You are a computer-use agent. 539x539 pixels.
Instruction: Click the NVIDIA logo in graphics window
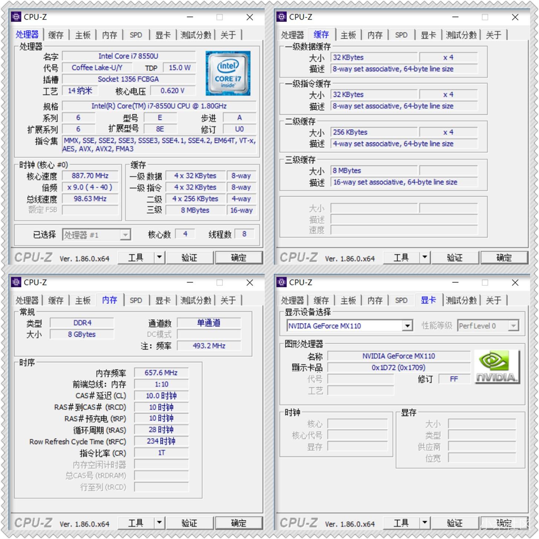(497, 367)
